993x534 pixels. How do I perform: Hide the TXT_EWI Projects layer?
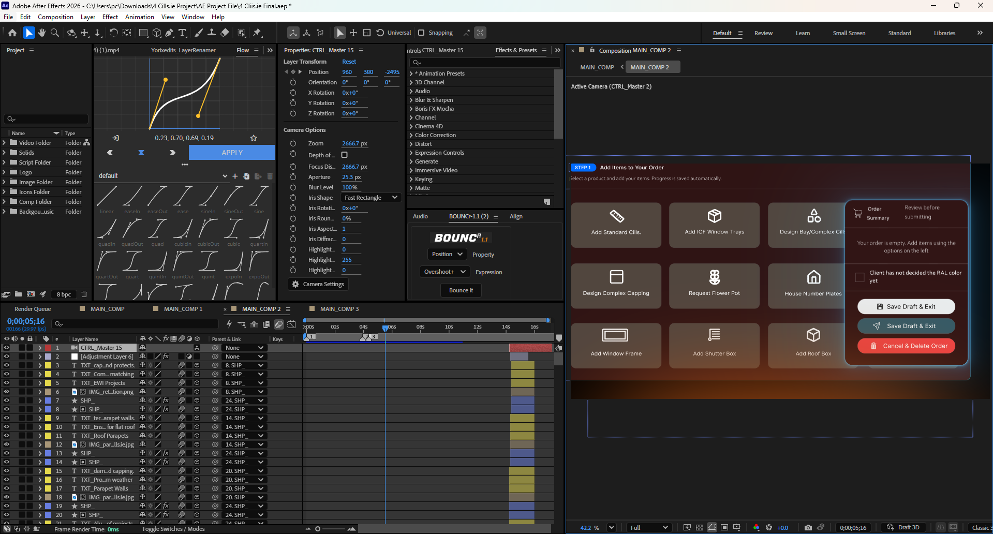[x=6, y=383]
